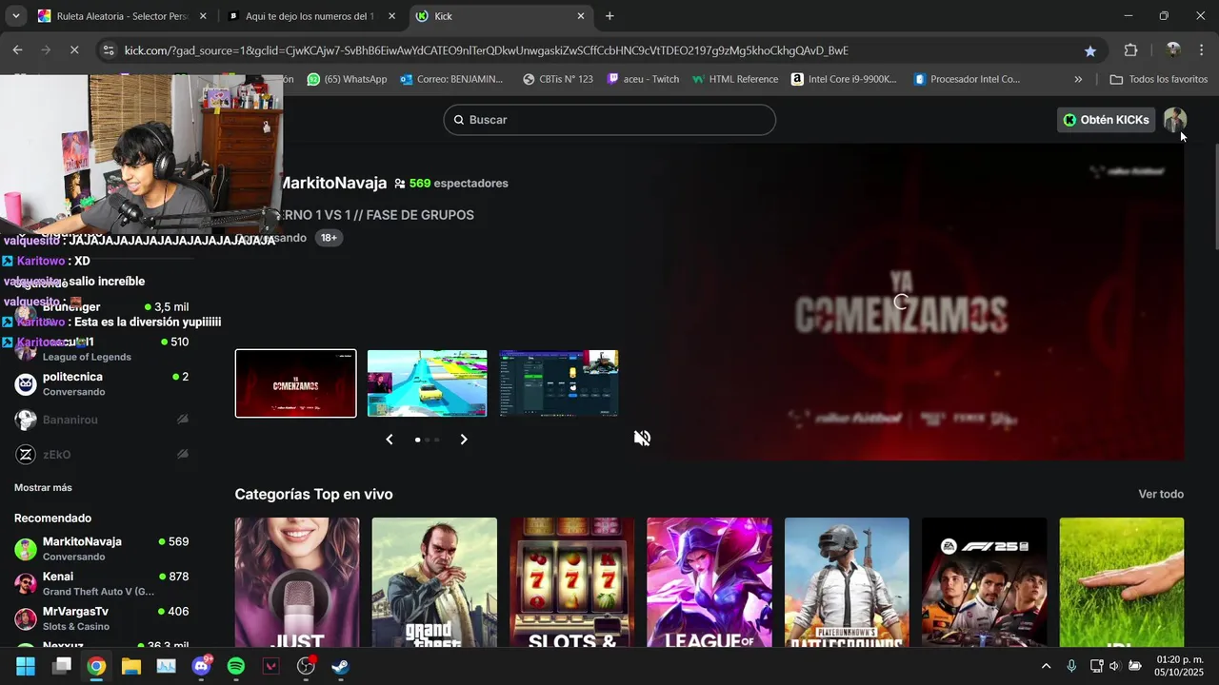Image resolution: width=1219 pixels, height=685 pixels.
Task: Open MarkitoNavaja in Recomendado list
Action: [102, 549]
